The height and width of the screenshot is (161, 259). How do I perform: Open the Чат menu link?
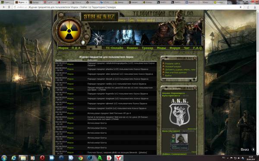[x=186, y=48]
